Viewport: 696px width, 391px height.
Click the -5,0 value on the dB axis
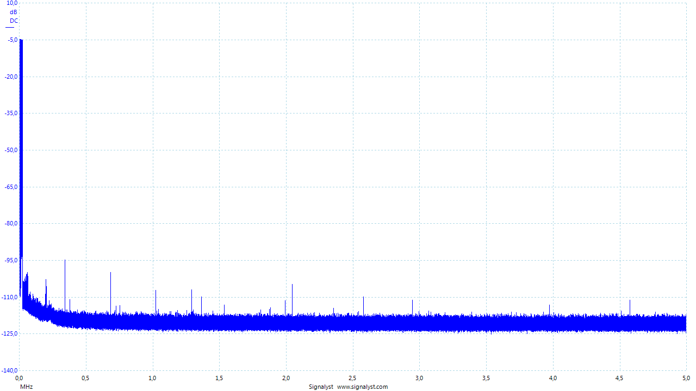tap(12, 40)
